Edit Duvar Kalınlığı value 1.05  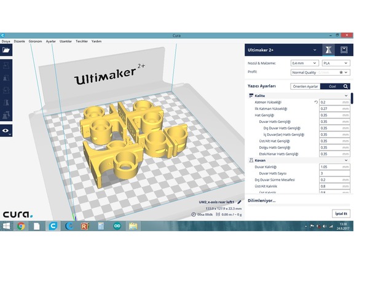click(x=334, y=167)
